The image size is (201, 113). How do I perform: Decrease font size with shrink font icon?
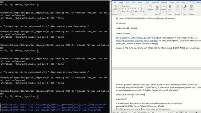tap(144, 11)
